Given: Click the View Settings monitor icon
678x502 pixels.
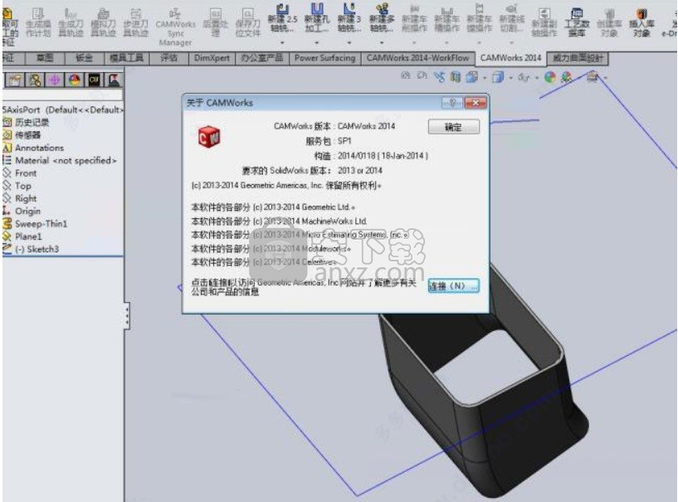Looking at the screenshot, I should click(x=593, y=77).
